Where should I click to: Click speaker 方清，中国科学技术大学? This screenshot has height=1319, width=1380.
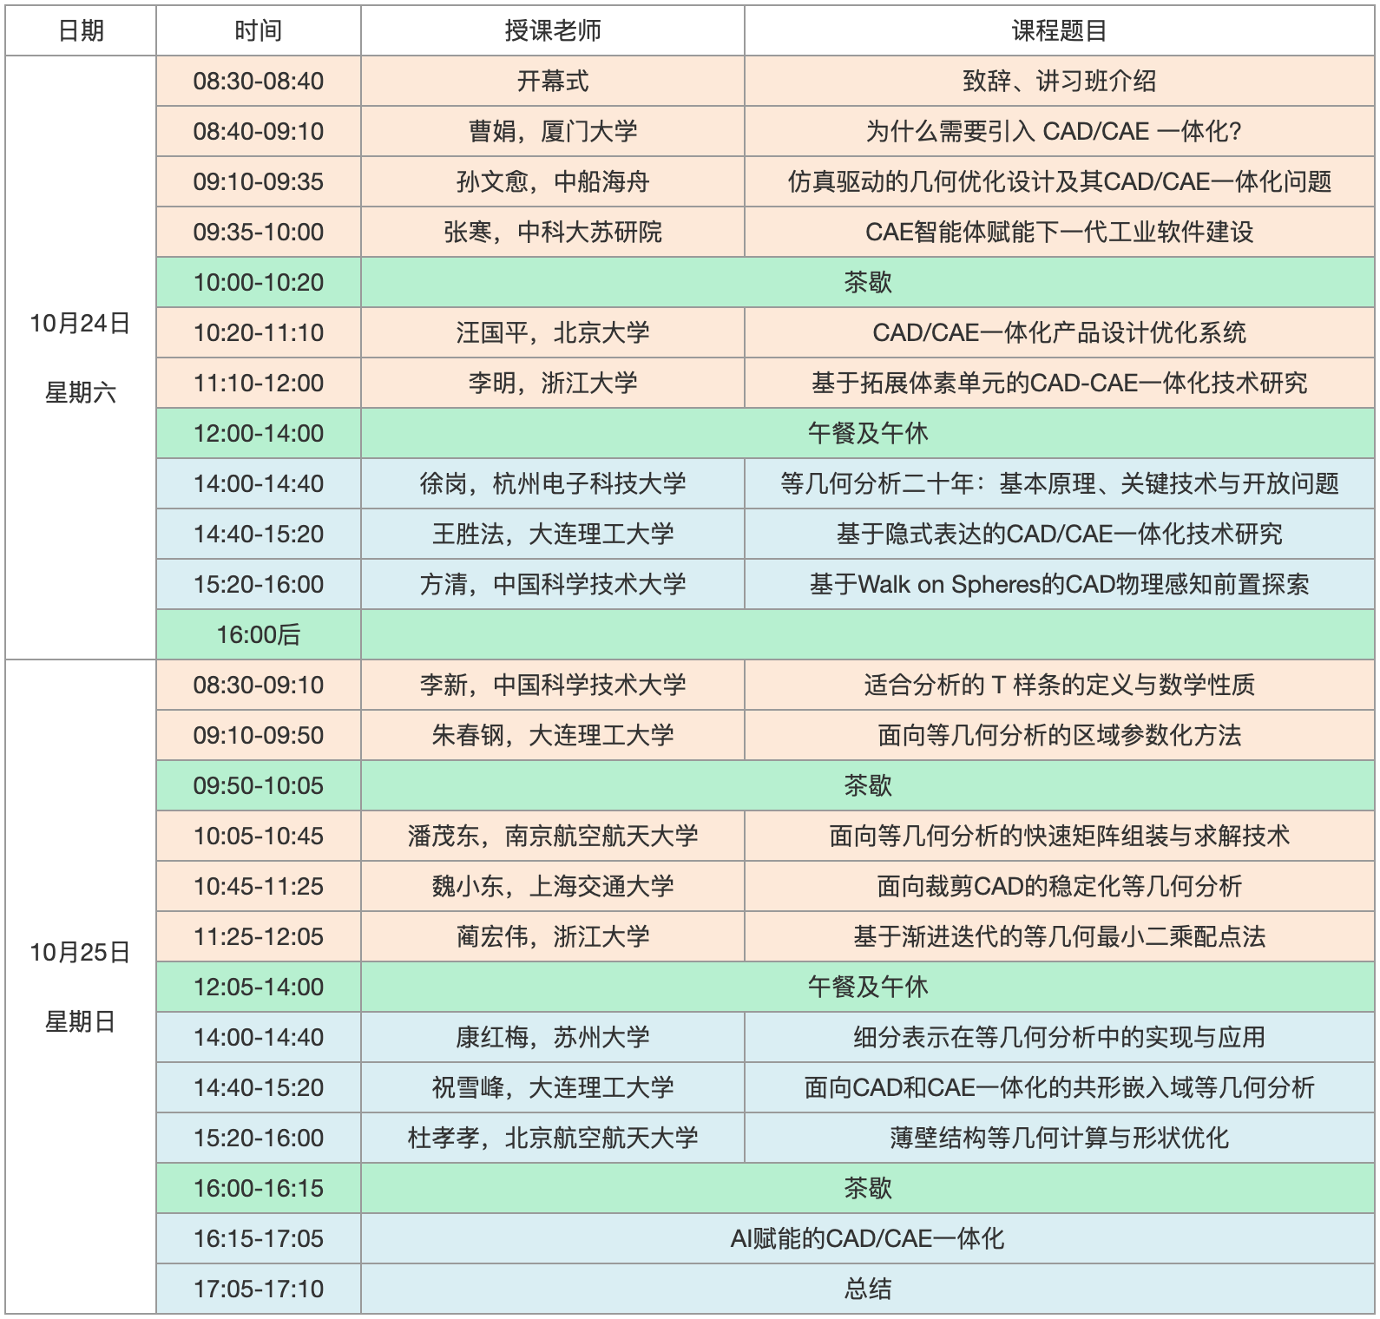[553, 584]
